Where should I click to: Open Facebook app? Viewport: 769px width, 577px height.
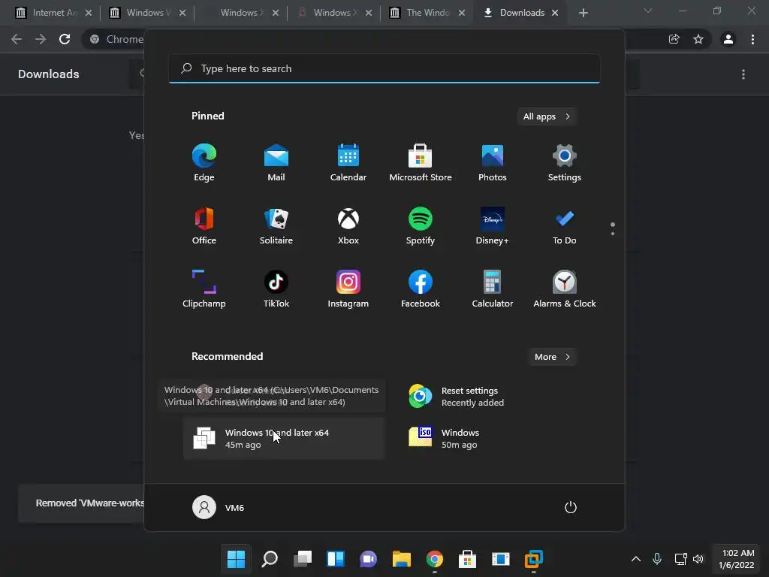(x=421, y=289)
